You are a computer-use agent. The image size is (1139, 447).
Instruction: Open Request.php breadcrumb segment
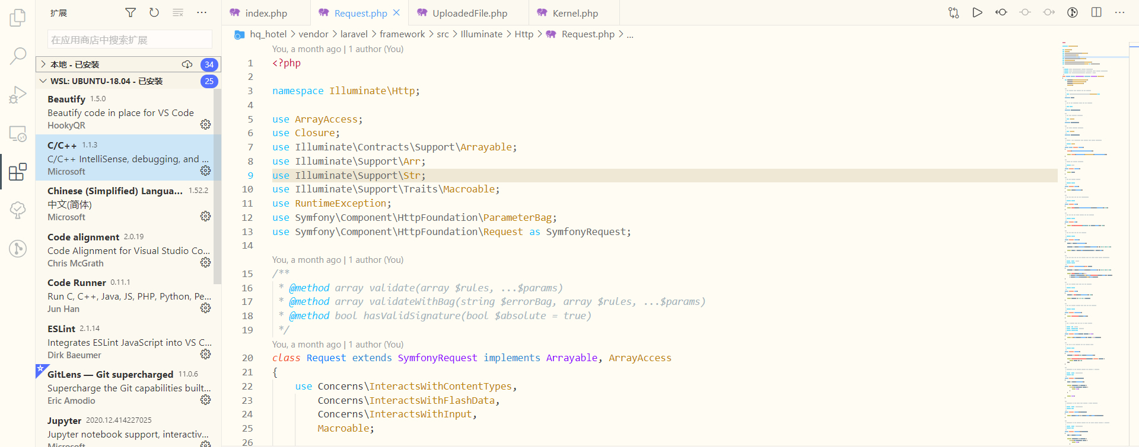point(588,34)
